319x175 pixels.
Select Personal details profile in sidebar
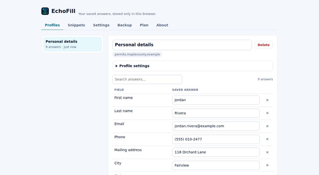72,44
